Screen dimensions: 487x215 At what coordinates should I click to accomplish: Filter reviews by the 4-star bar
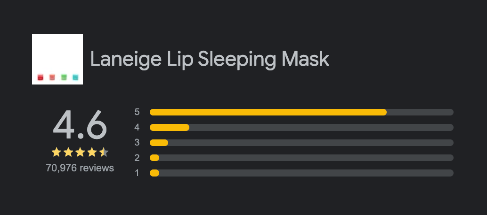pyautogui.click(x=301, y=128)
